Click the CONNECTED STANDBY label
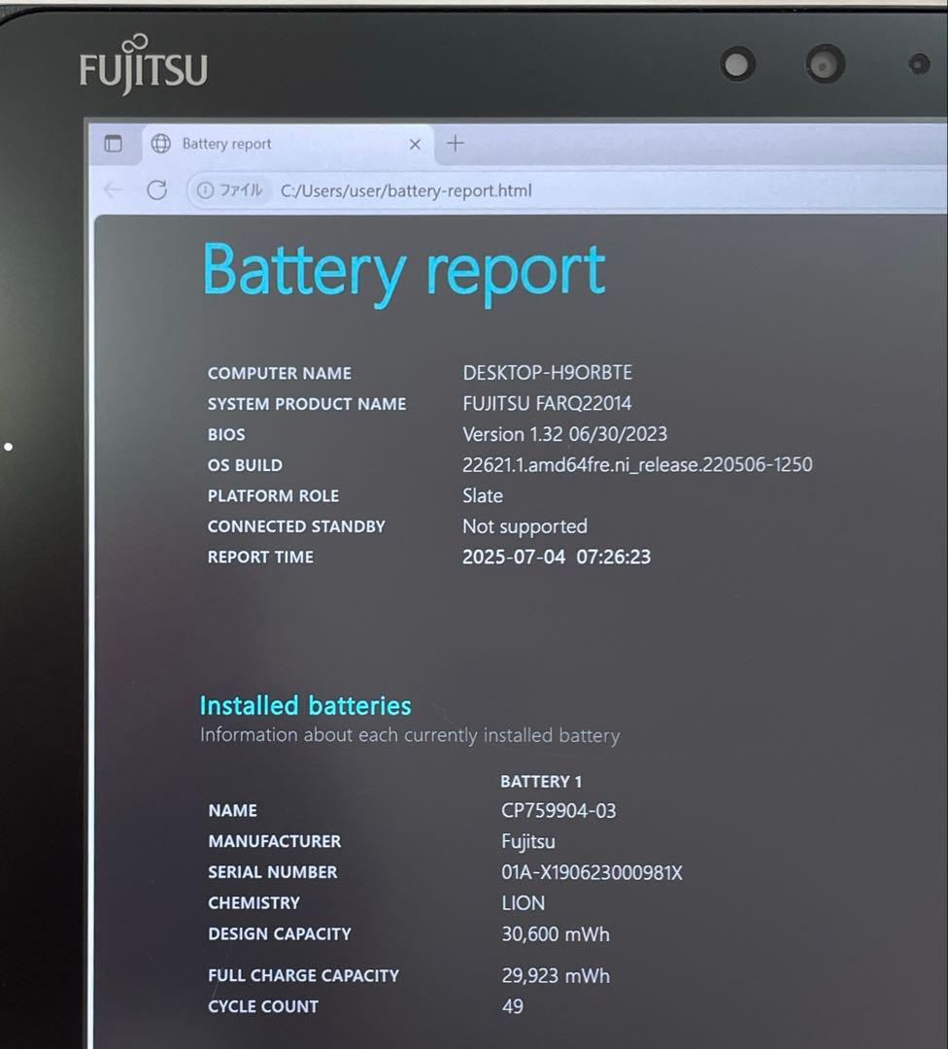The height and width of the screenshot is (1049, 948). click(295, 526)
